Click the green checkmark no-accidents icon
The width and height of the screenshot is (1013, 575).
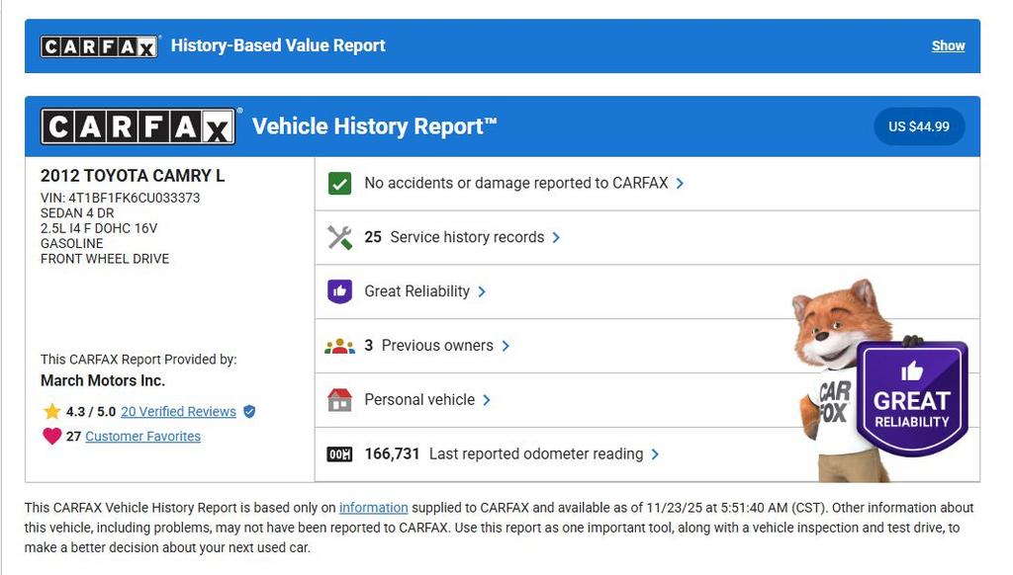click(339, 184)
